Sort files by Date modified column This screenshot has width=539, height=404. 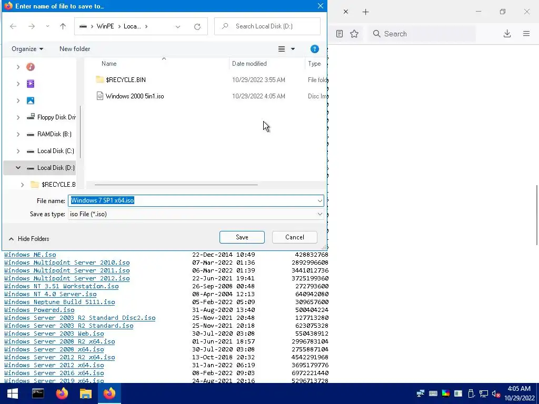(249, 64)
